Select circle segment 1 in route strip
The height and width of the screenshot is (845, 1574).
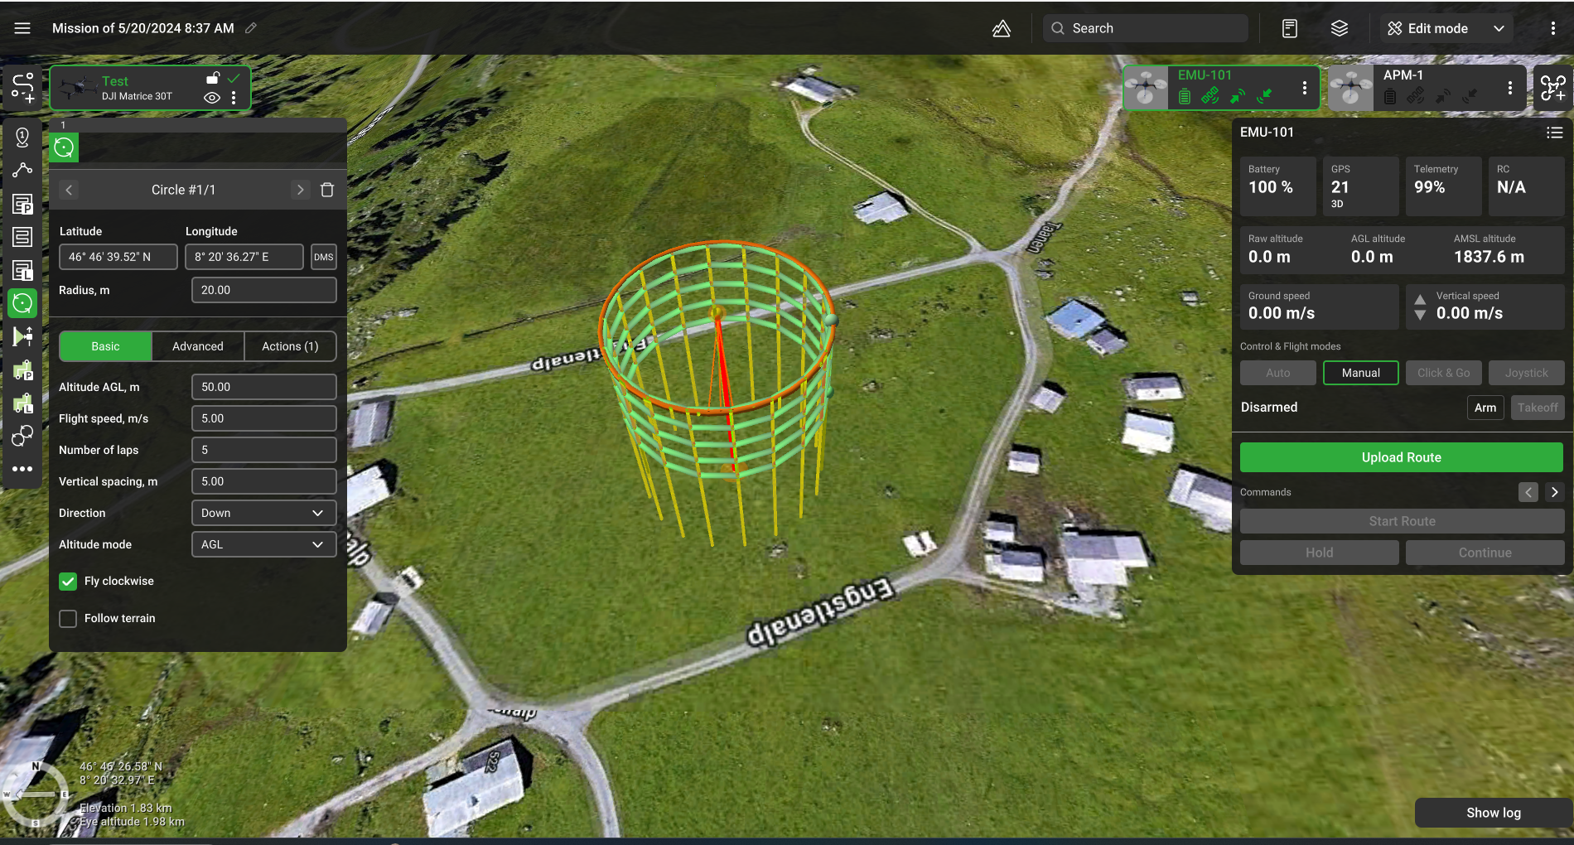click(x=65, y=147)
